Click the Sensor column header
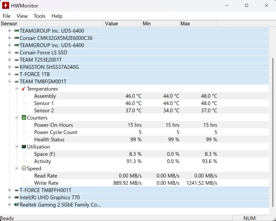276x221 pixels. pos(52,24)
